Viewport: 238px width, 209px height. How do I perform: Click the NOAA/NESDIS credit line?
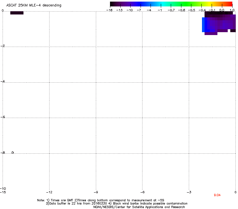coord(139,207)
